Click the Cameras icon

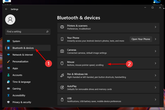[62, 51]
